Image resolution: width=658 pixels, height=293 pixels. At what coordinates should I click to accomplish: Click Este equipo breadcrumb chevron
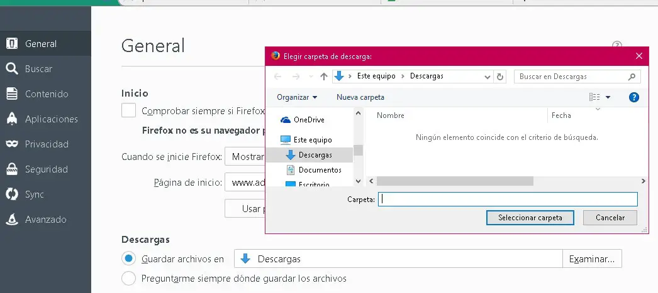pos(403,76)
